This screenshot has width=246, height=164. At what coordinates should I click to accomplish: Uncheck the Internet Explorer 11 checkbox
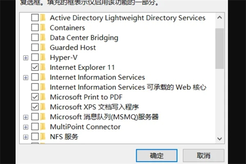pyautogui.click(x=35, y=67)
